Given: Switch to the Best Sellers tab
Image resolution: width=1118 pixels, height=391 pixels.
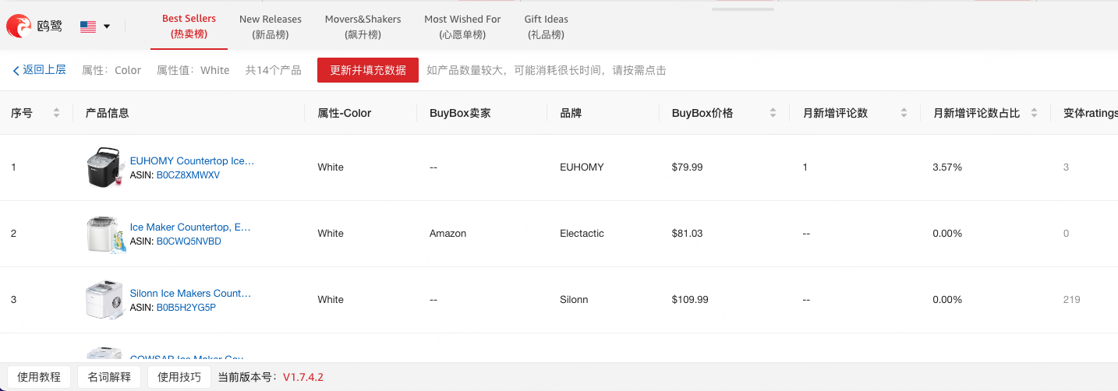Looking at the screenshot, I should (x=189, y=26).
